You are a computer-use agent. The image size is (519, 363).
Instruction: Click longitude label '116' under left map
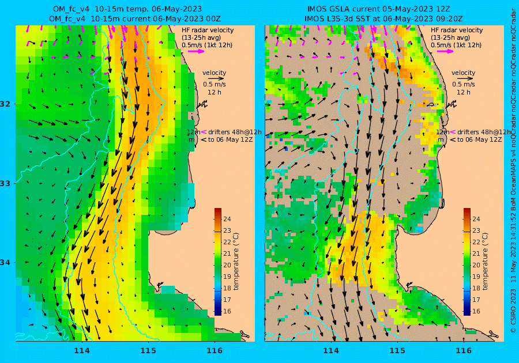[215, 350]
